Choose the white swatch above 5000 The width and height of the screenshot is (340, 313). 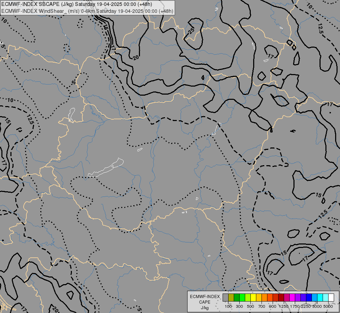tap(331, 298)
